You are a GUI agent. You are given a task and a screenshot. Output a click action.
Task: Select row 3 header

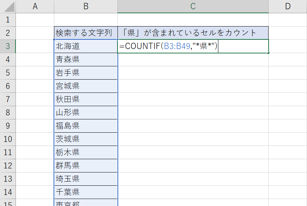pos(8,46)
